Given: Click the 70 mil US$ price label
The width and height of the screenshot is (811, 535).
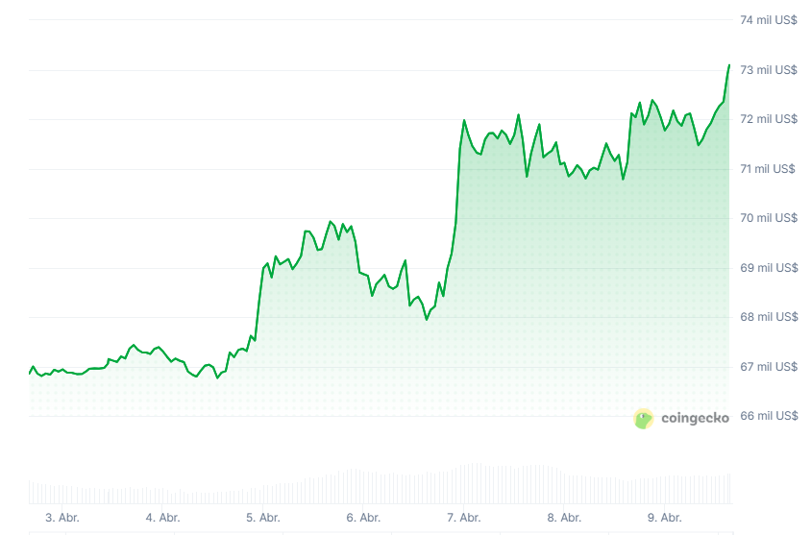Looking at the screenshot, I should (768, 218).
